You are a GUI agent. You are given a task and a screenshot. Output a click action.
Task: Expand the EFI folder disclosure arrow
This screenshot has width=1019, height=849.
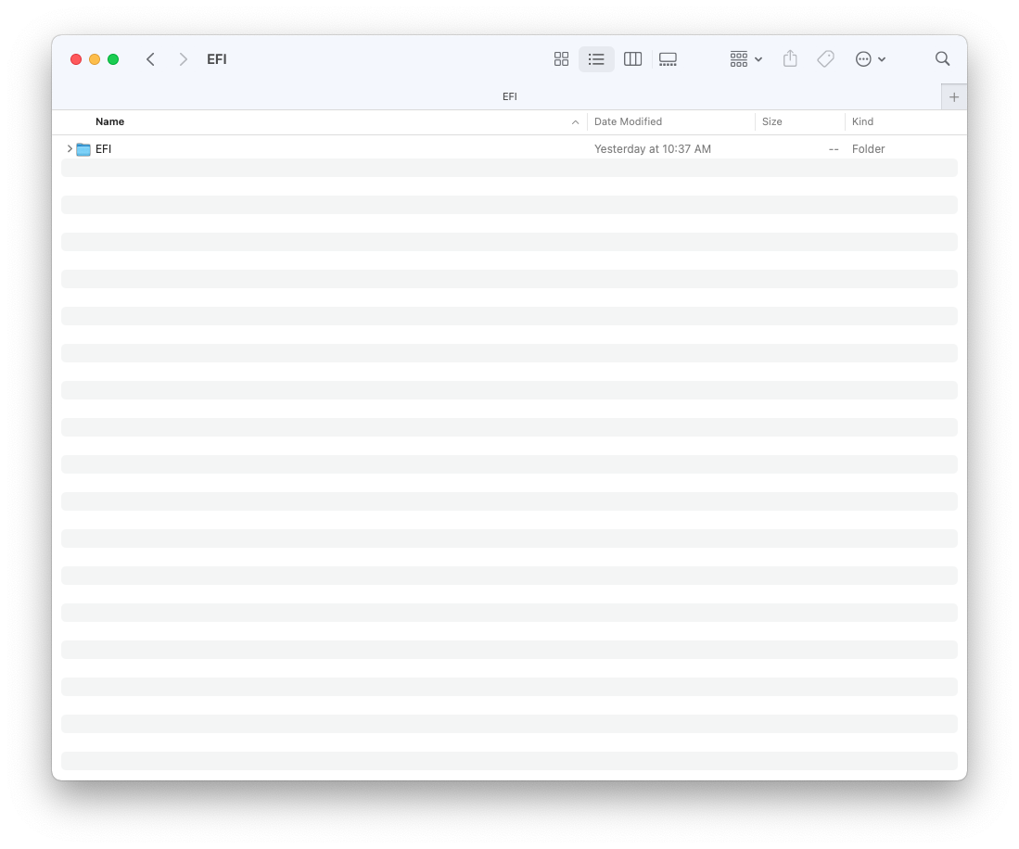(70, 148)
